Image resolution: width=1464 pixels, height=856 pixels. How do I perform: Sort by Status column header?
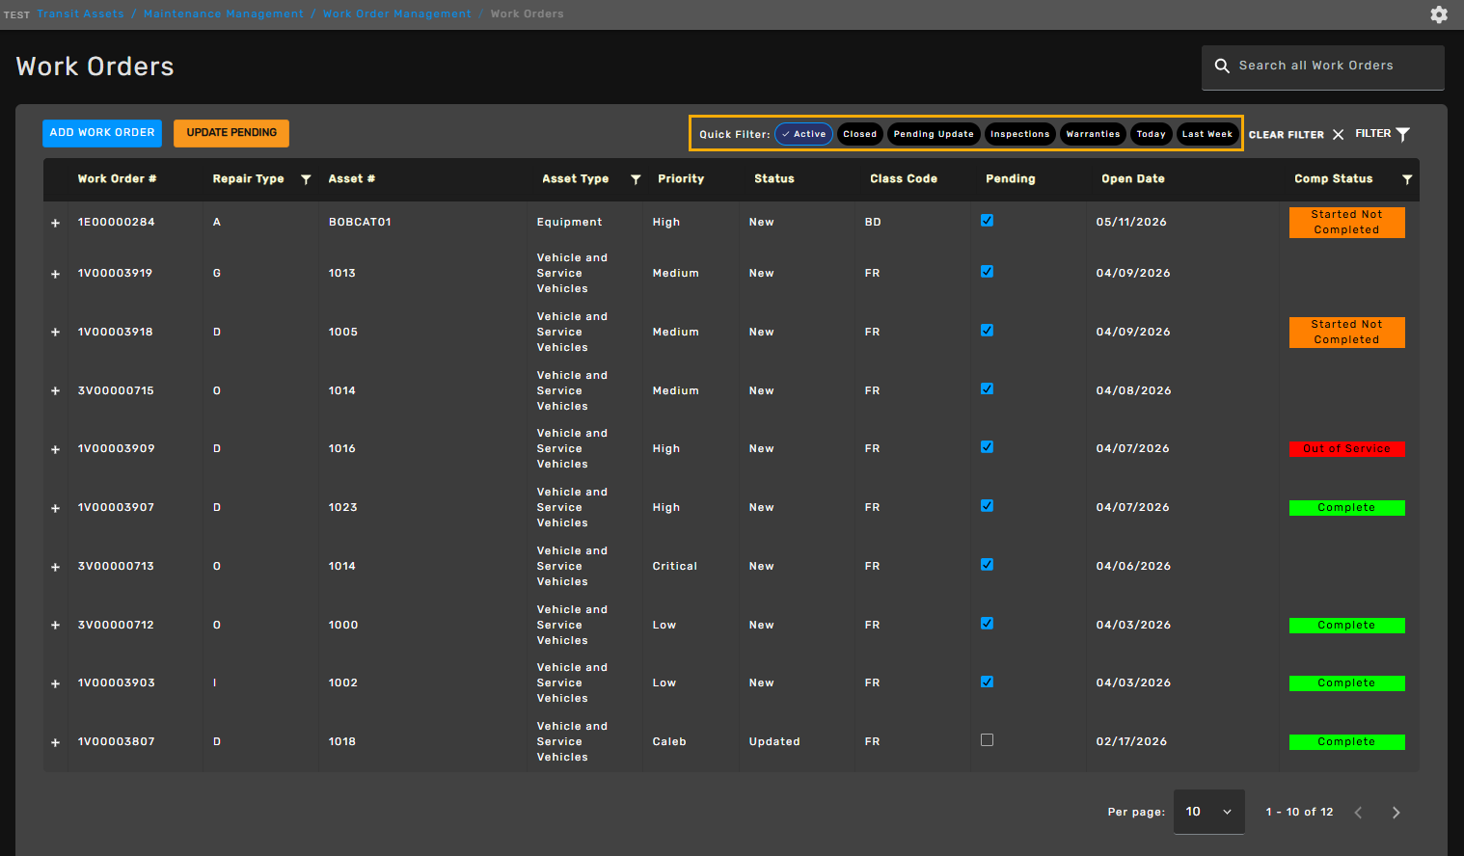774,179
